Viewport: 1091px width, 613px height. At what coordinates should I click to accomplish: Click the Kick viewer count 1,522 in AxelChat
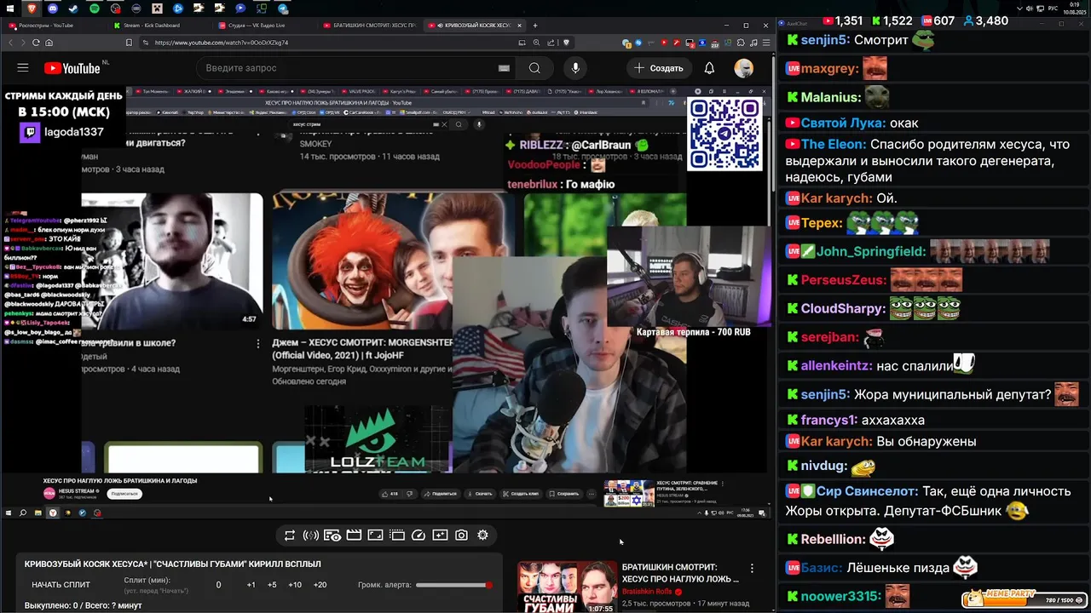pyautogui.click(x=891, y=20)
